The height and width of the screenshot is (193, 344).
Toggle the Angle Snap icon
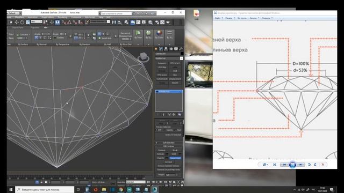[69, 23]
